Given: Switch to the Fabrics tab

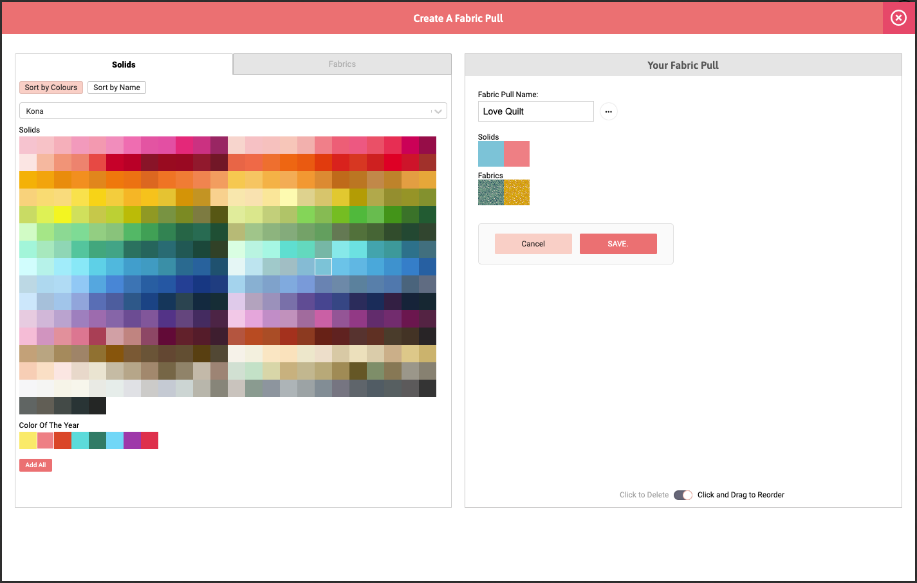Looking at the screenshot, I should coord(342,64).
